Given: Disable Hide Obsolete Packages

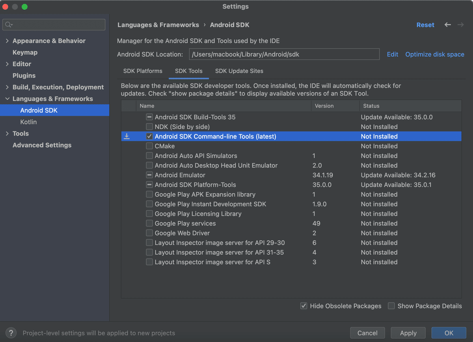Looking at the screenshot, I should pos(304,306).
